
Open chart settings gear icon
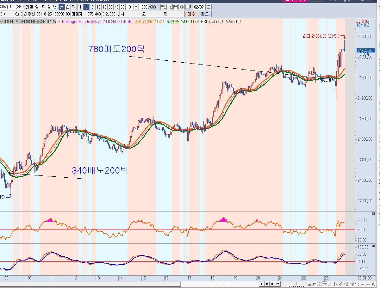pyautogui.click(x=181, y=7)
